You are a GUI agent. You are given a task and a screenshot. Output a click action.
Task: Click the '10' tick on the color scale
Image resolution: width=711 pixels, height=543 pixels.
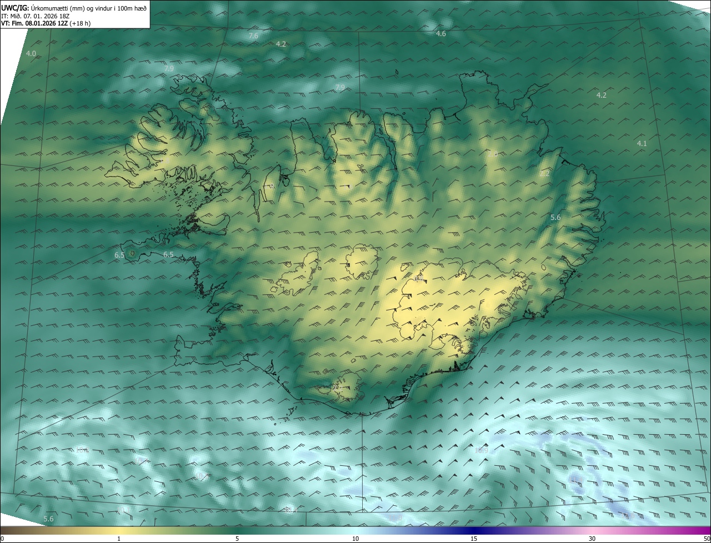[x=355, y=539]
